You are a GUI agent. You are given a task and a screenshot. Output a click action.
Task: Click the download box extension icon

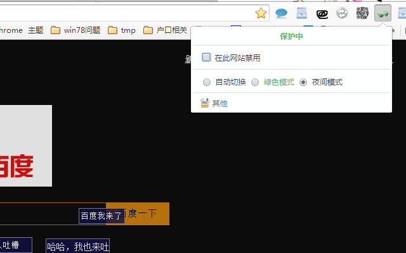(x=301, y=13)
